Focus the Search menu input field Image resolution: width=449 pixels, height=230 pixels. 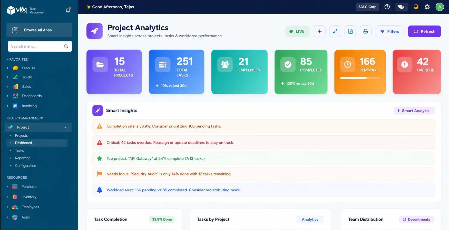click(40, 46)
